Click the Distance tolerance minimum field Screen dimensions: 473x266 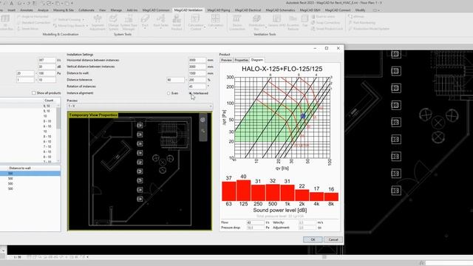175,80
